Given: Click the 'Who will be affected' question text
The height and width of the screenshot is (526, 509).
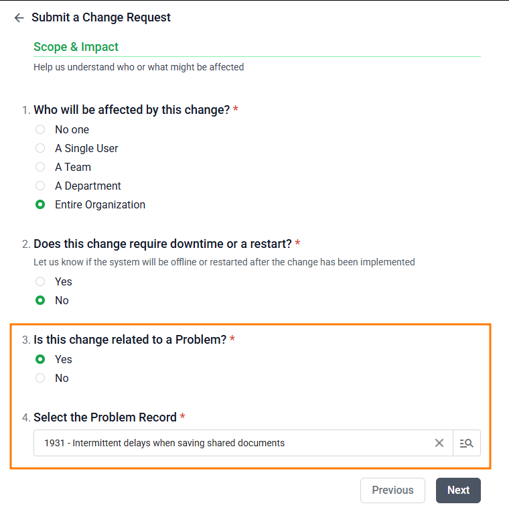Looking at the screenshot, I should point(131,109).
